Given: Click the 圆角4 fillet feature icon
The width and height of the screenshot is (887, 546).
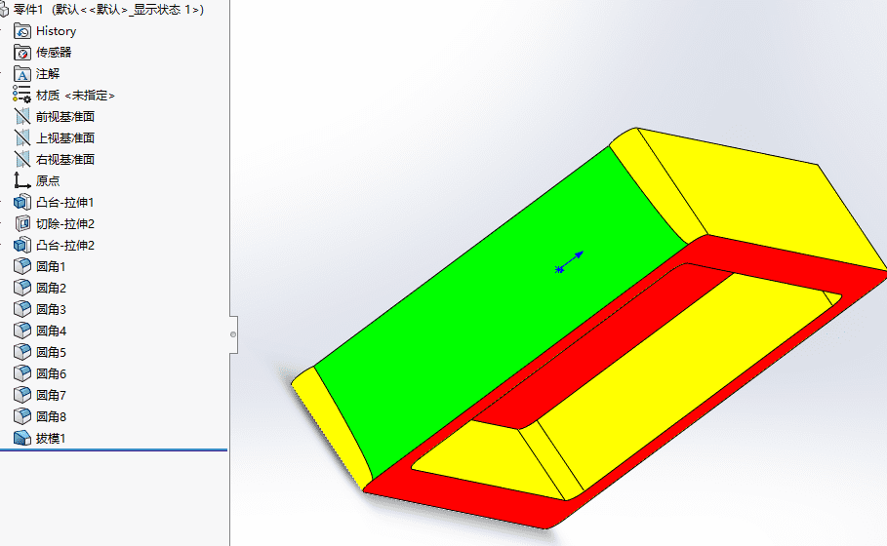Looking at the screenshot, I should (22, 331).
